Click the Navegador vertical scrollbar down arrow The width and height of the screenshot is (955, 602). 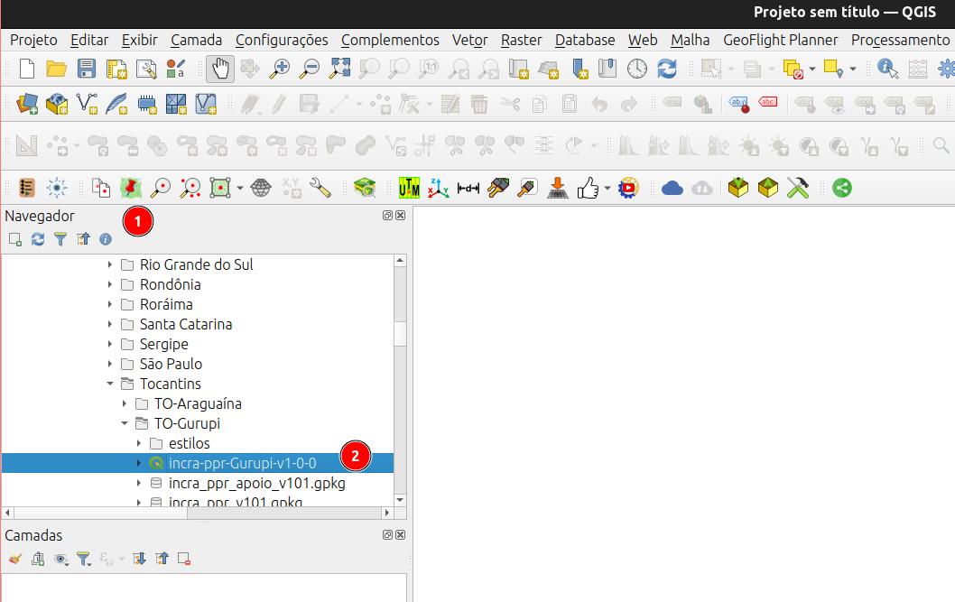tap(400, 500)
